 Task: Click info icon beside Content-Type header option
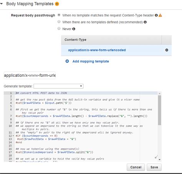pos(156,15)
